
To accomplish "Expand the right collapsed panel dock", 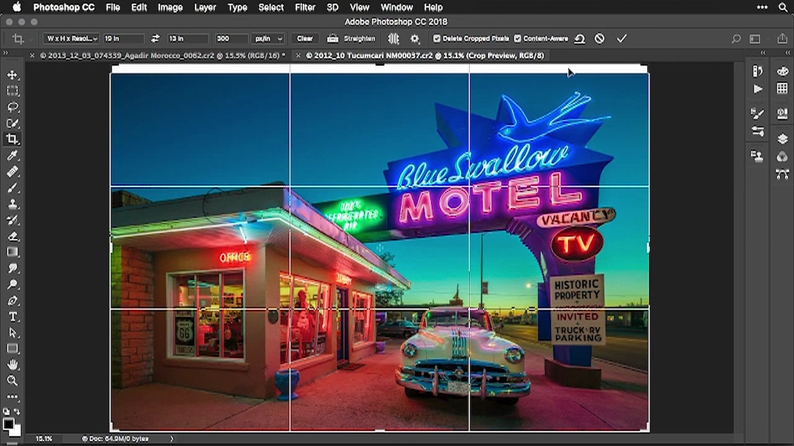I will click(787, 53).
